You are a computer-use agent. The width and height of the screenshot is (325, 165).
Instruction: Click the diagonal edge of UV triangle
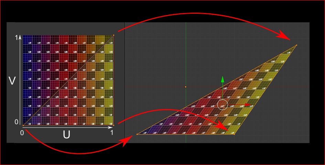[x=68, y=80]
